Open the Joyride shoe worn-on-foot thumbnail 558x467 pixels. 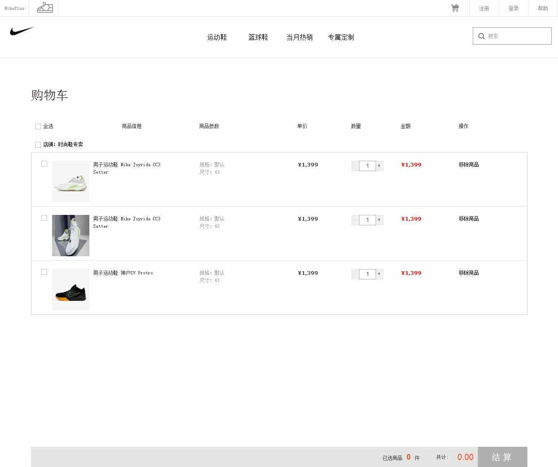(71, 236)
